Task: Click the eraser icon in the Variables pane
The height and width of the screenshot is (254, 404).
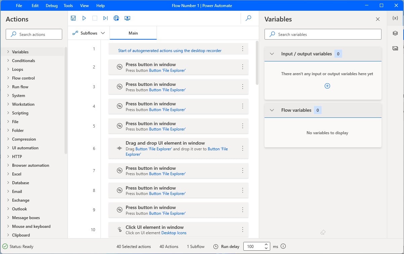Action: pos(323,232)
